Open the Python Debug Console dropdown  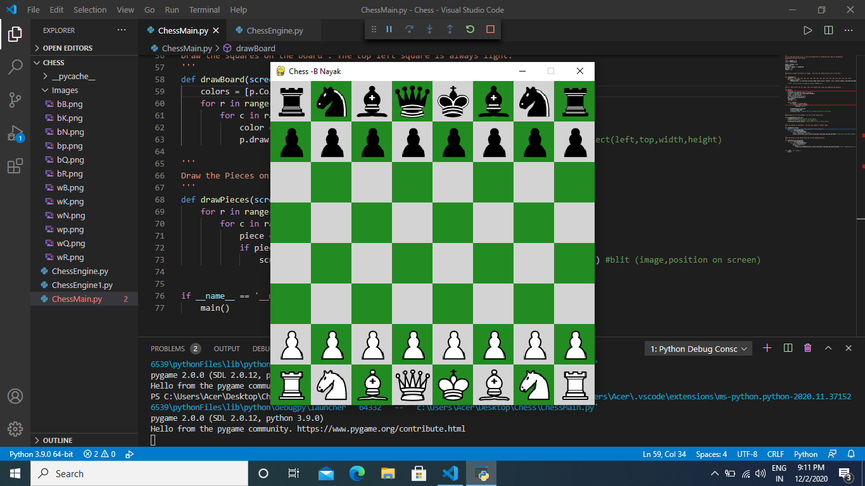[x=698, y=348]
